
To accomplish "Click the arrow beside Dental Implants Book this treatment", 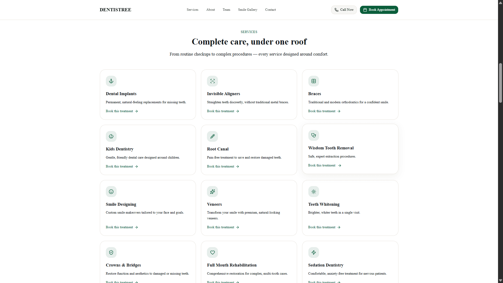I will (136, 111).
